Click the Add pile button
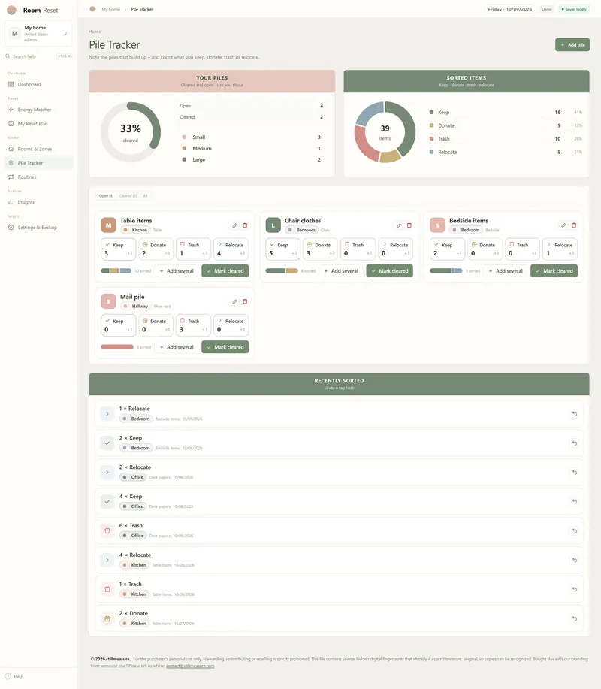The image size is (601, 689). (572, 45)
